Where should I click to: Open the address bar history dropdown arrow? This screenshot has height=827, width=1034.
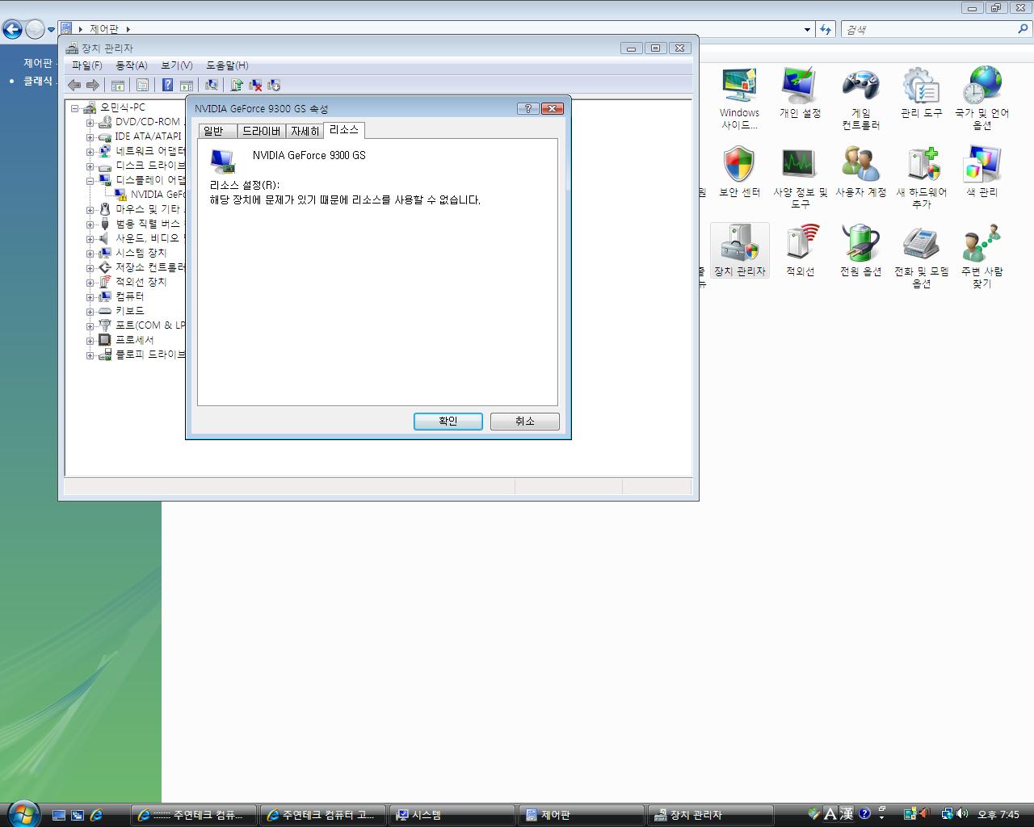click(807, 30)
